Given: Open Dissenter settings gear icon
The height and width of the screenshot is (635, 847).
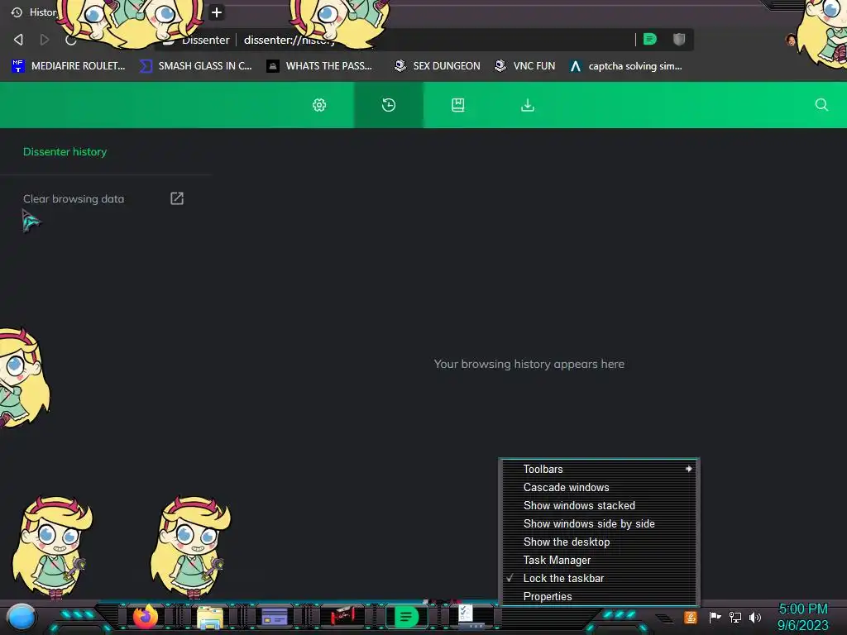Looking at the screenshot, I should click(x=319, y=105).
